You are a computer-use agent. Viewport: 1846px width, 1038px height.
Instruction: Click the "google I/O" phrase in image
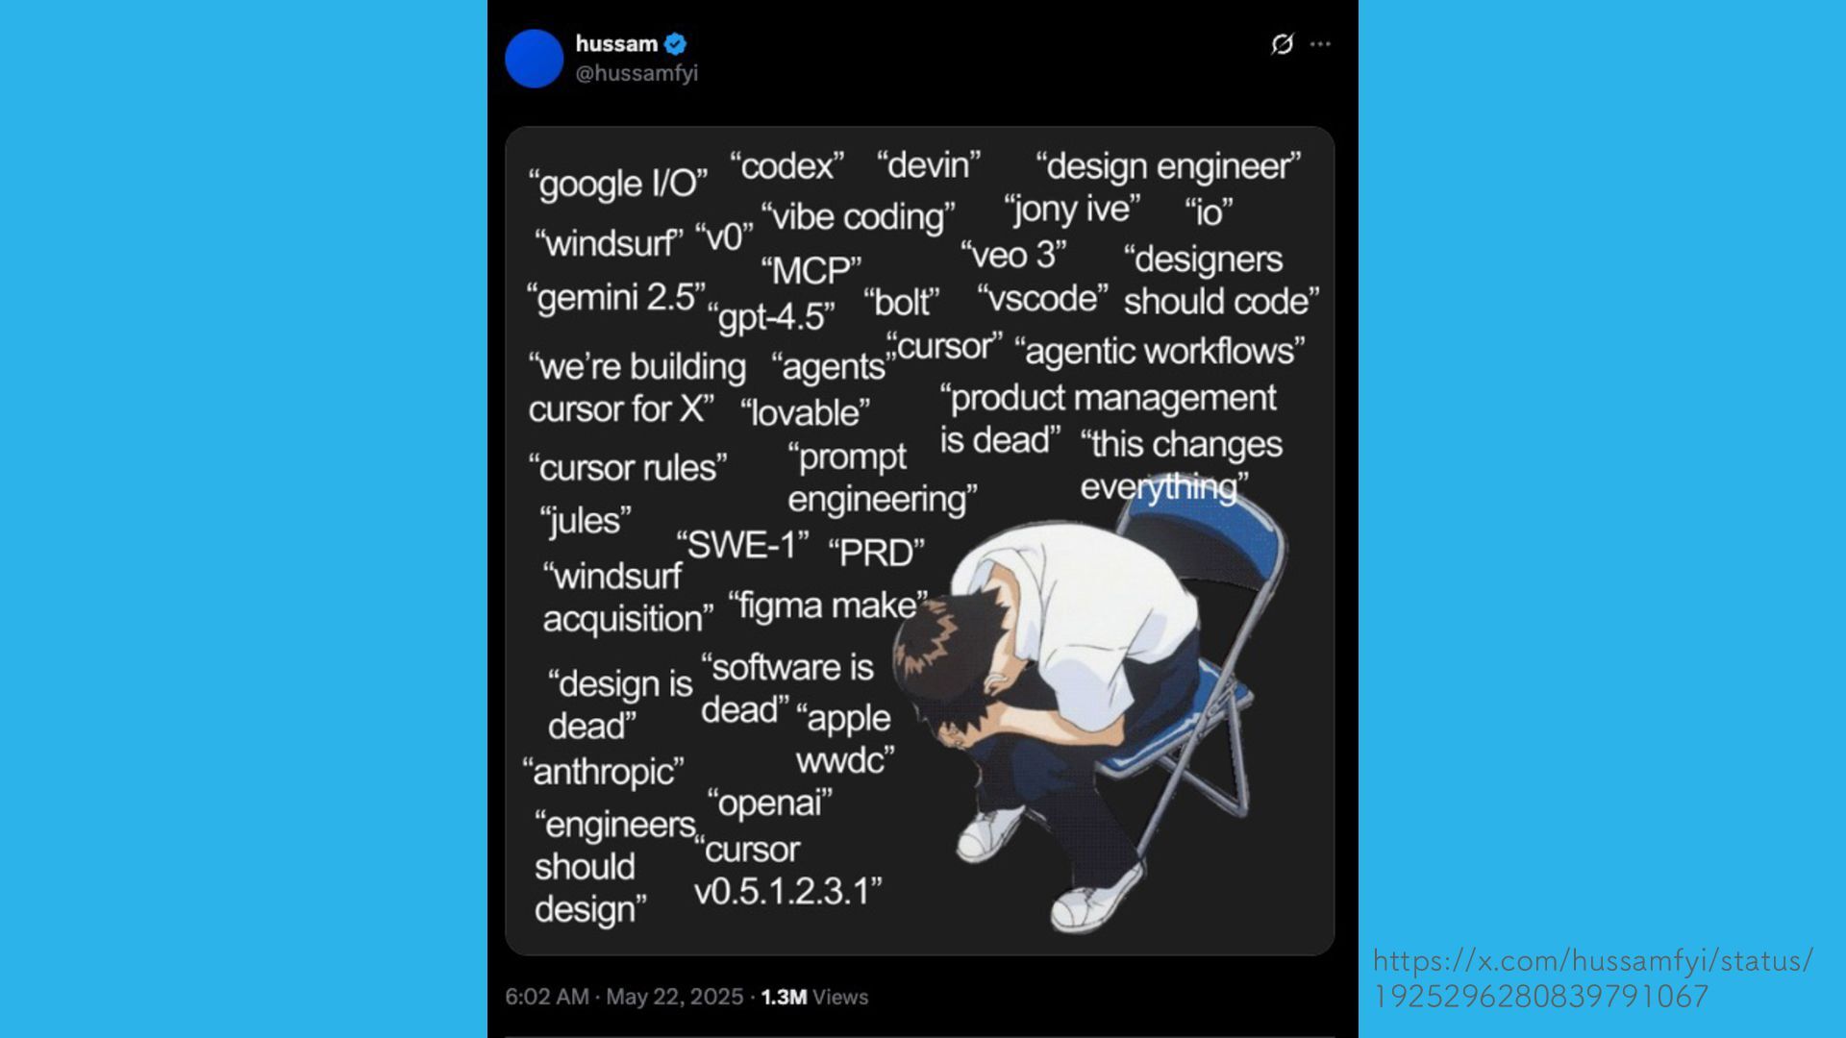tap(617, 183)
